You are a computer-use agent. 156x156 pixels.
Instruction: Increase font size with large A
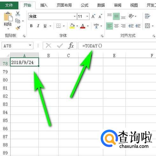(93, 16)
